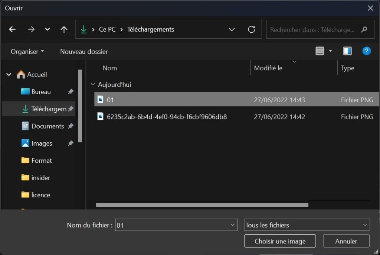Screen dimensions: 380x255
Task: Open Accueil in the sidebar
Action: 37,75
